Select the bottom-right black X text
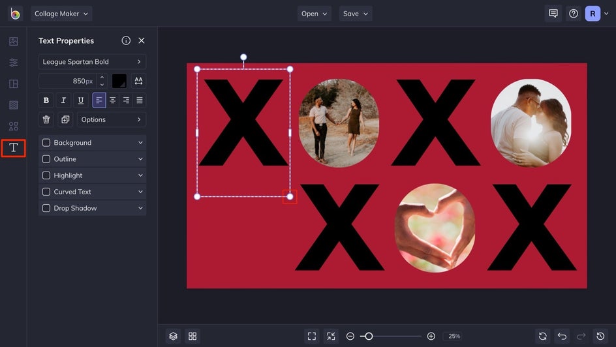Viewport: 616px width, 347px height. coord(532,227)
